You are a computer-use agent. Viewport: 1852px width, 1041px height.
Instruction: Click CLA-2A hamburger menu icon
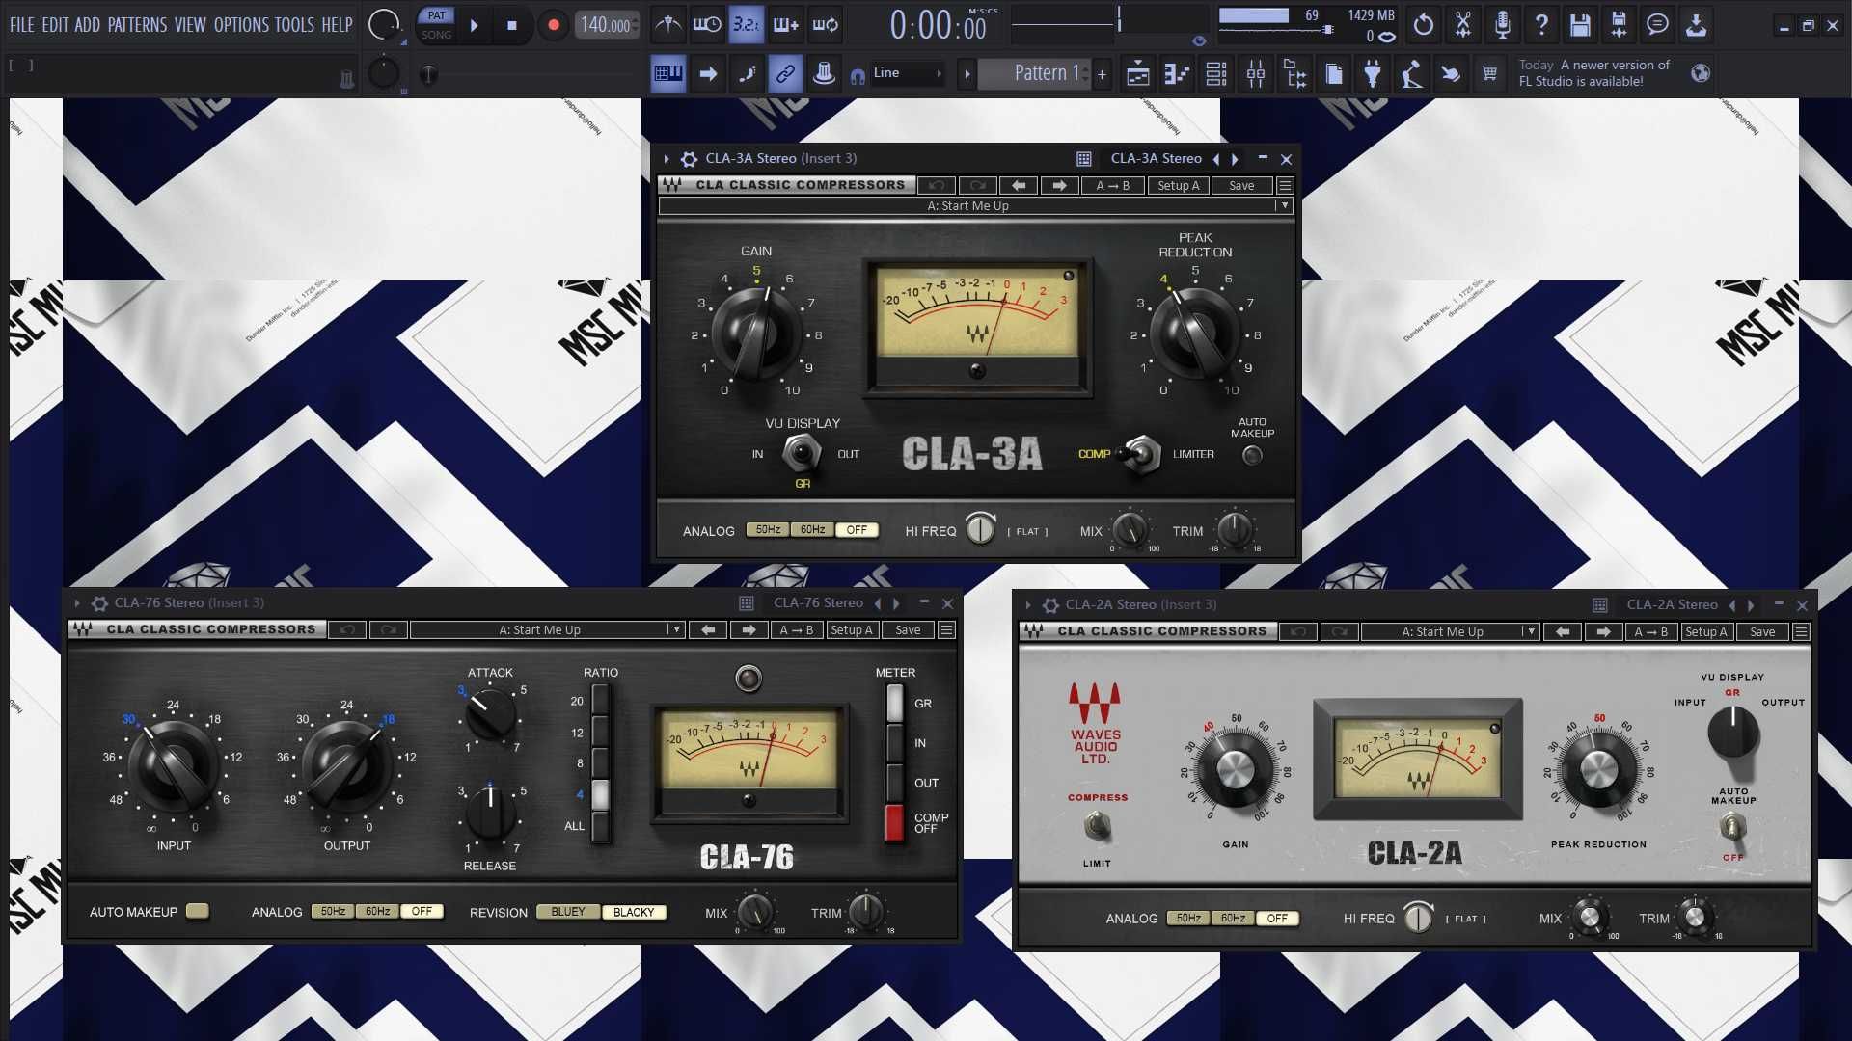pyautogui.click(x=1801, y=632)
